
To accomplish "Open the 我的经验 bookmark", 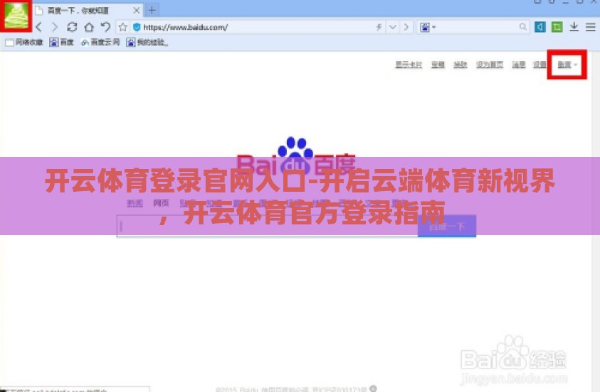I will [x=147, y=43].
